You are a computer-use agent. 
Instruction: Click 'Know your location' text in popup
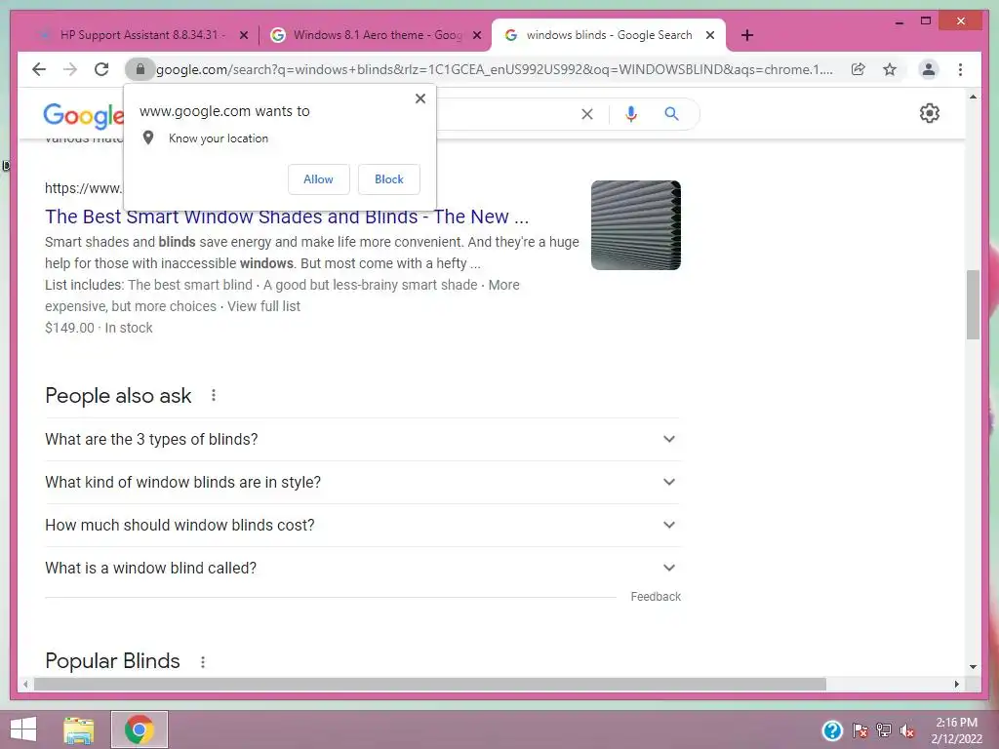tap(218, 138)
